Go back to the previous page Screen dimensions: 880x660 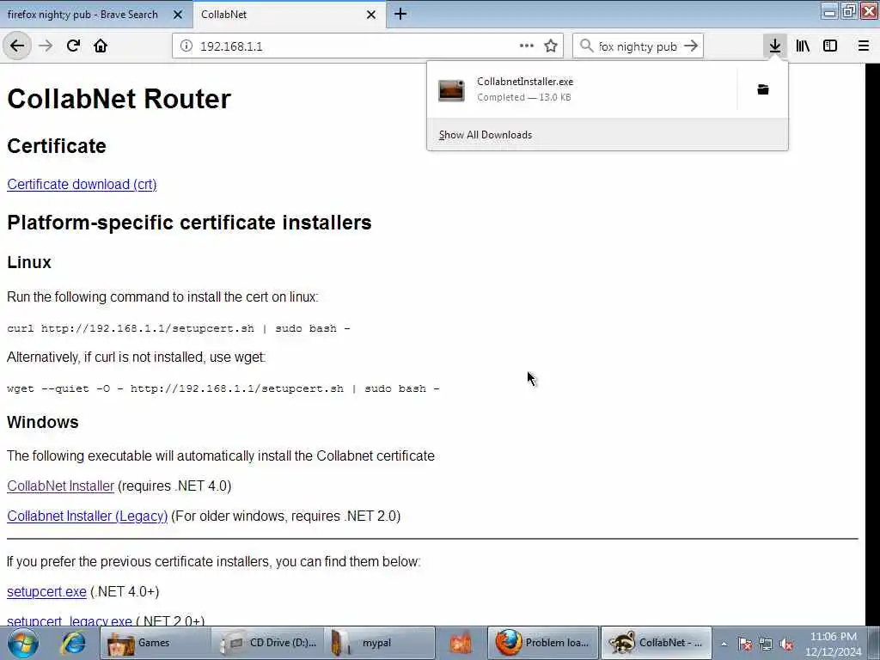(x=17, y=46)
